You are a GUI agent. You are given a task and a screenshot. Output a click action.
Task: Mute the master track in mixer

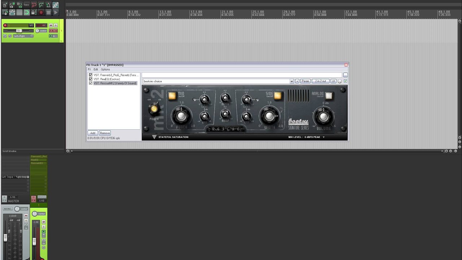point(26,216)
